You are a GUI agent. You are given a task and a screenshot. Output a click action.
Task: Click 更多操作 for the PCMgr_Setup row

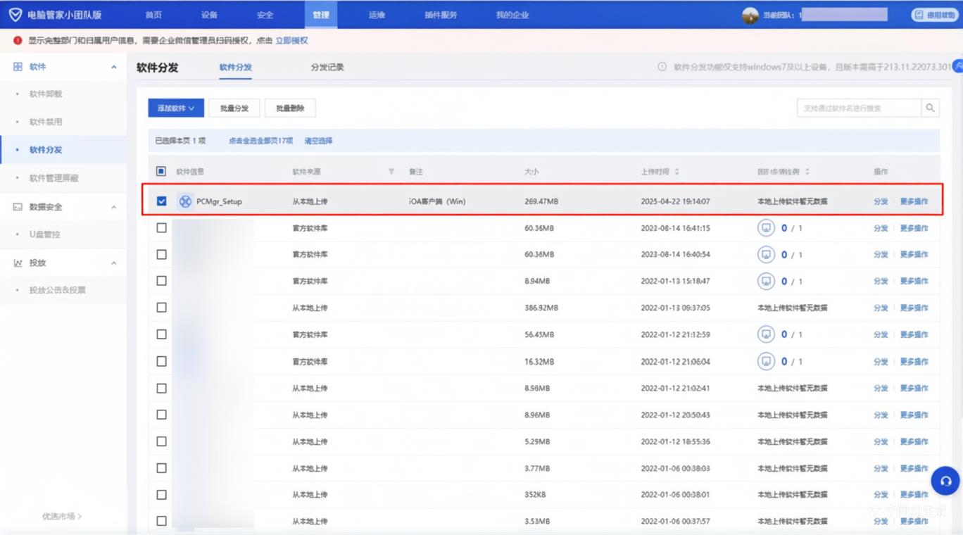(x=914, y=201)
